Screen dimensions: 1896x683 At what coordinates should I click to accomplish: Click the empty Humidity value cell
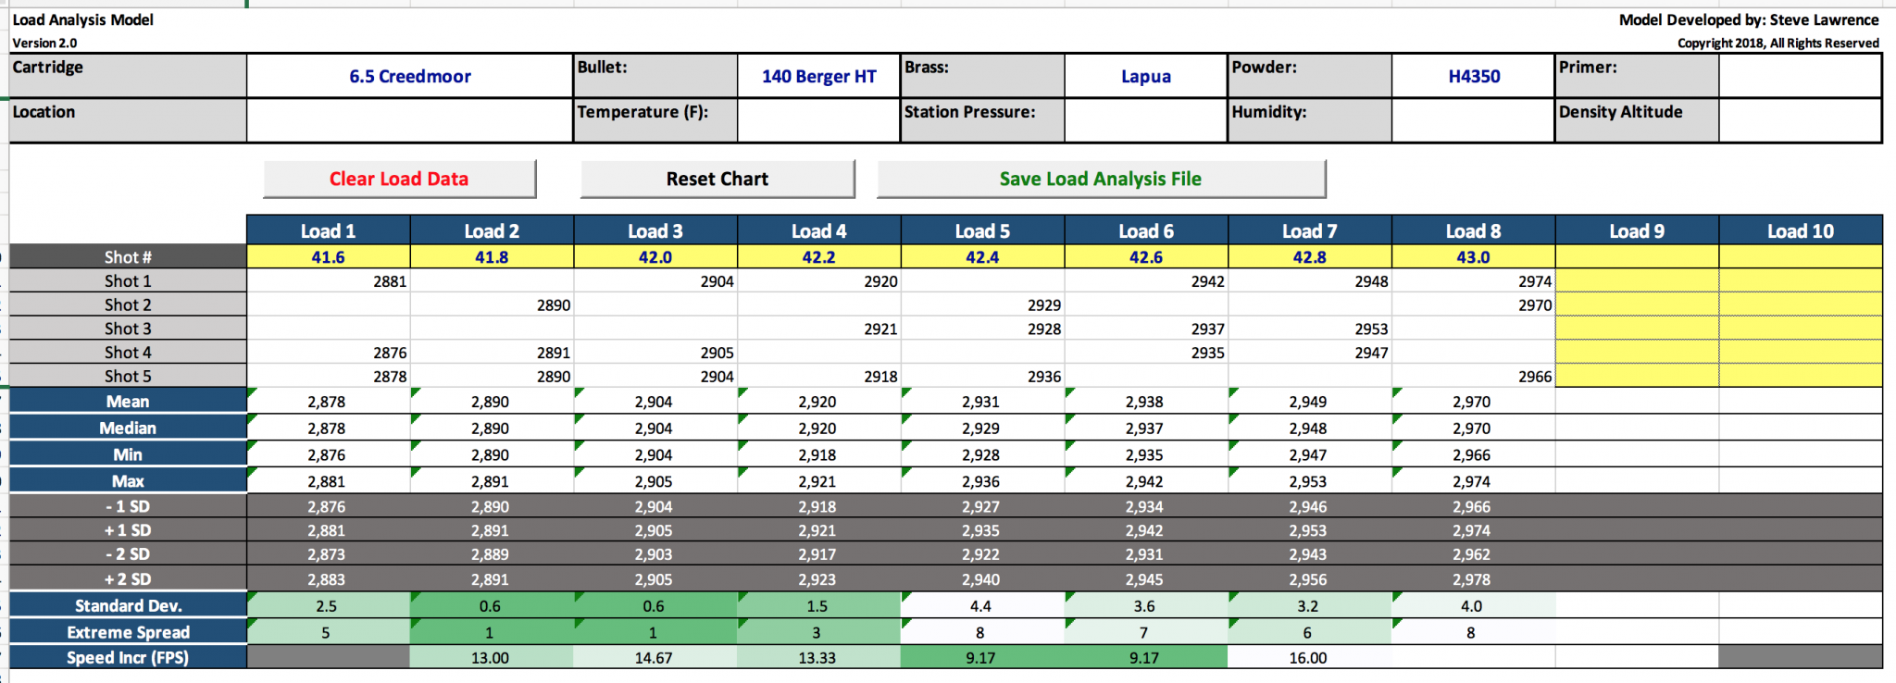coord(1474,120)
